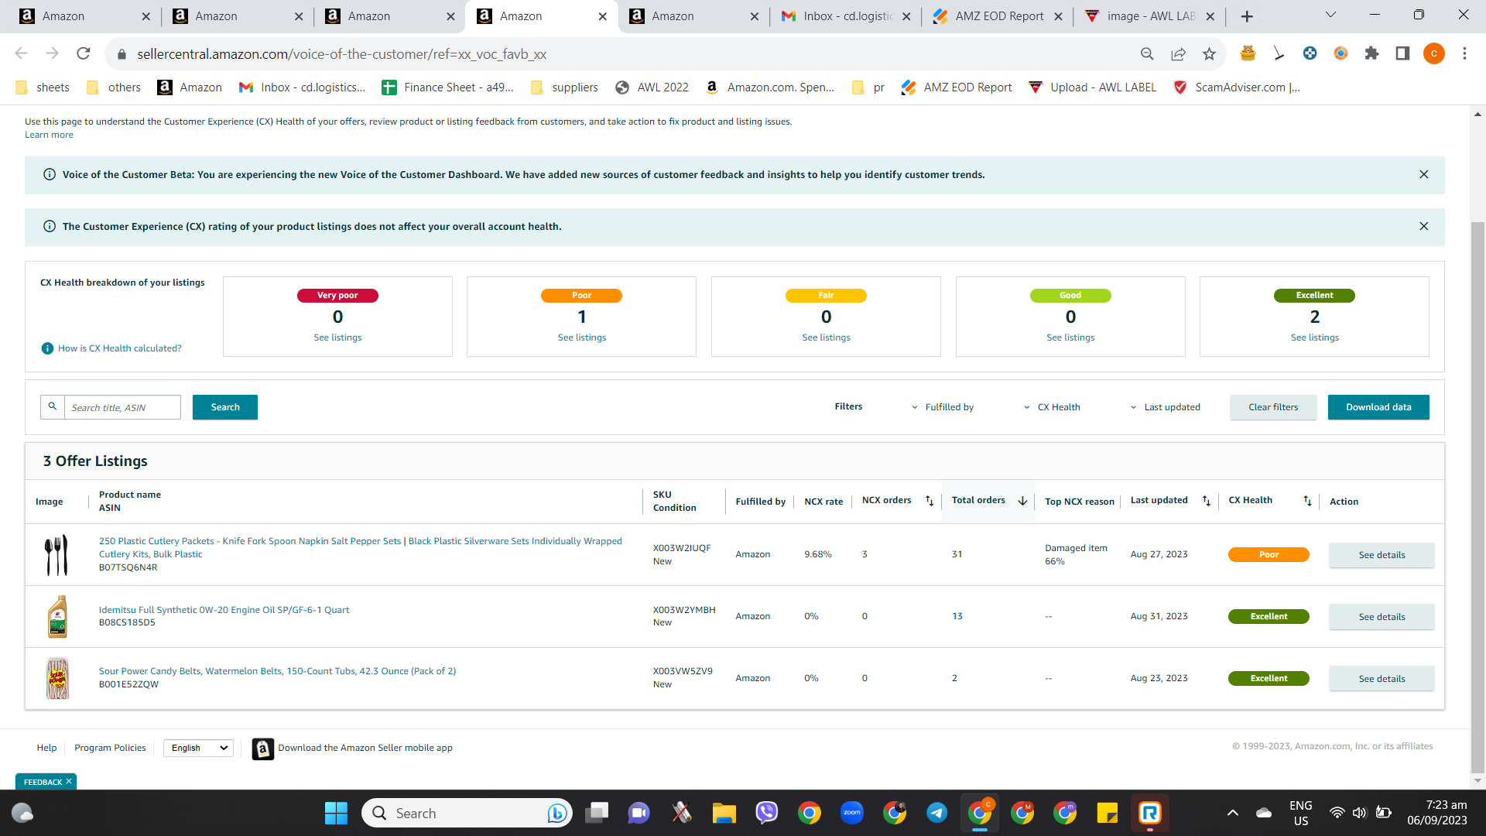See listings under Very poor card
The width and height of the screenshot is (1486, 836).
pos(337,337)
